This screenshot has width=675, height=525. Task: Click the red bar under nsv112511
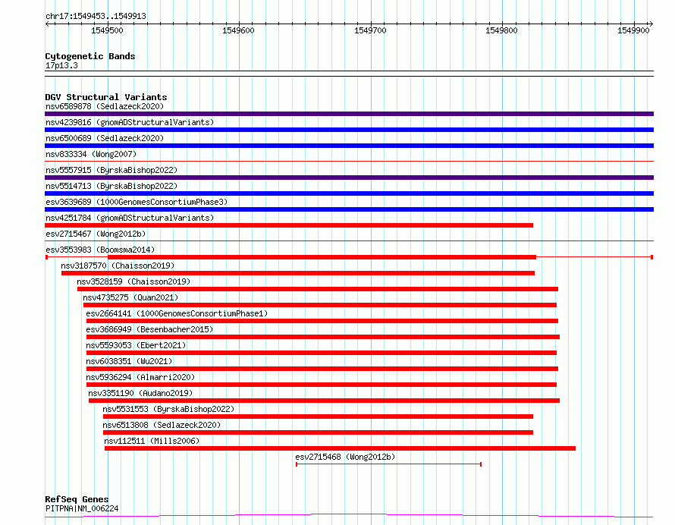pyautogui.click(x=340, y=448)
